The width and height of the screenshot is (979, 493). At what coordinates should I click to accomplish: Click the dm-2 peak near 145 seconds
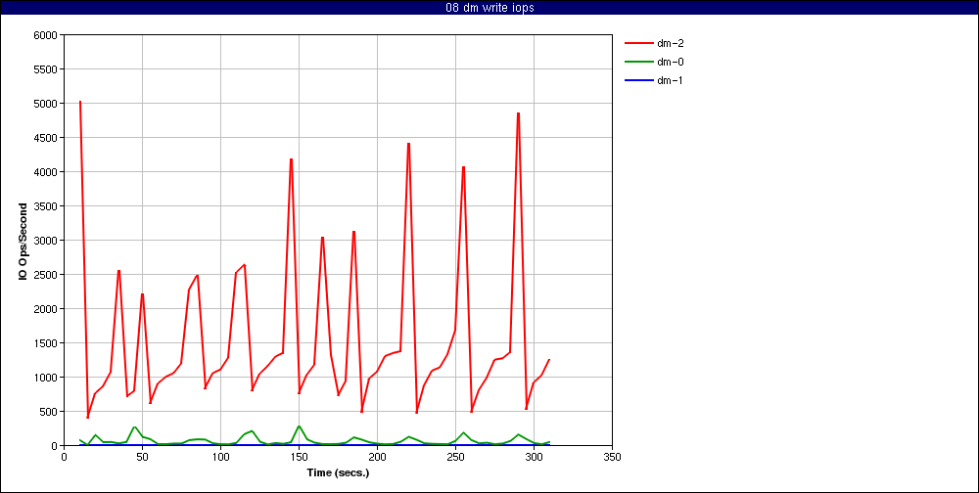point(291,159)
